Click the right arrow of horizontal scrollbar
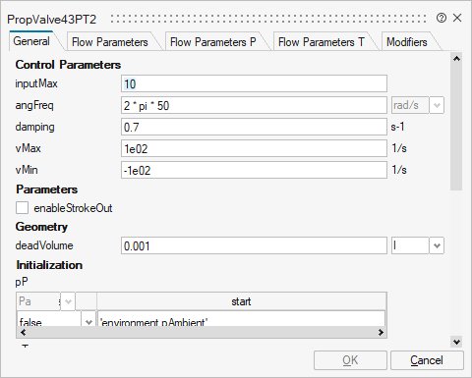 click(381, 333)
